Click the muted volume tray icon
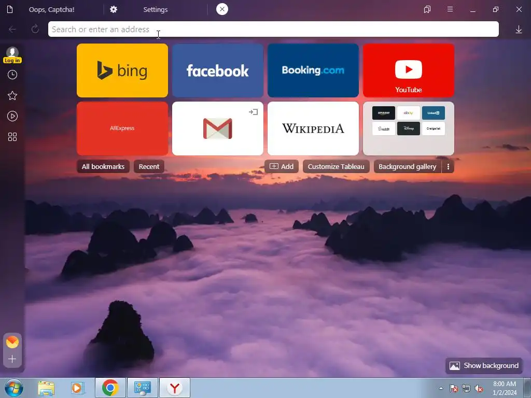This screenshot has height=398, width=531. (479, 388)
